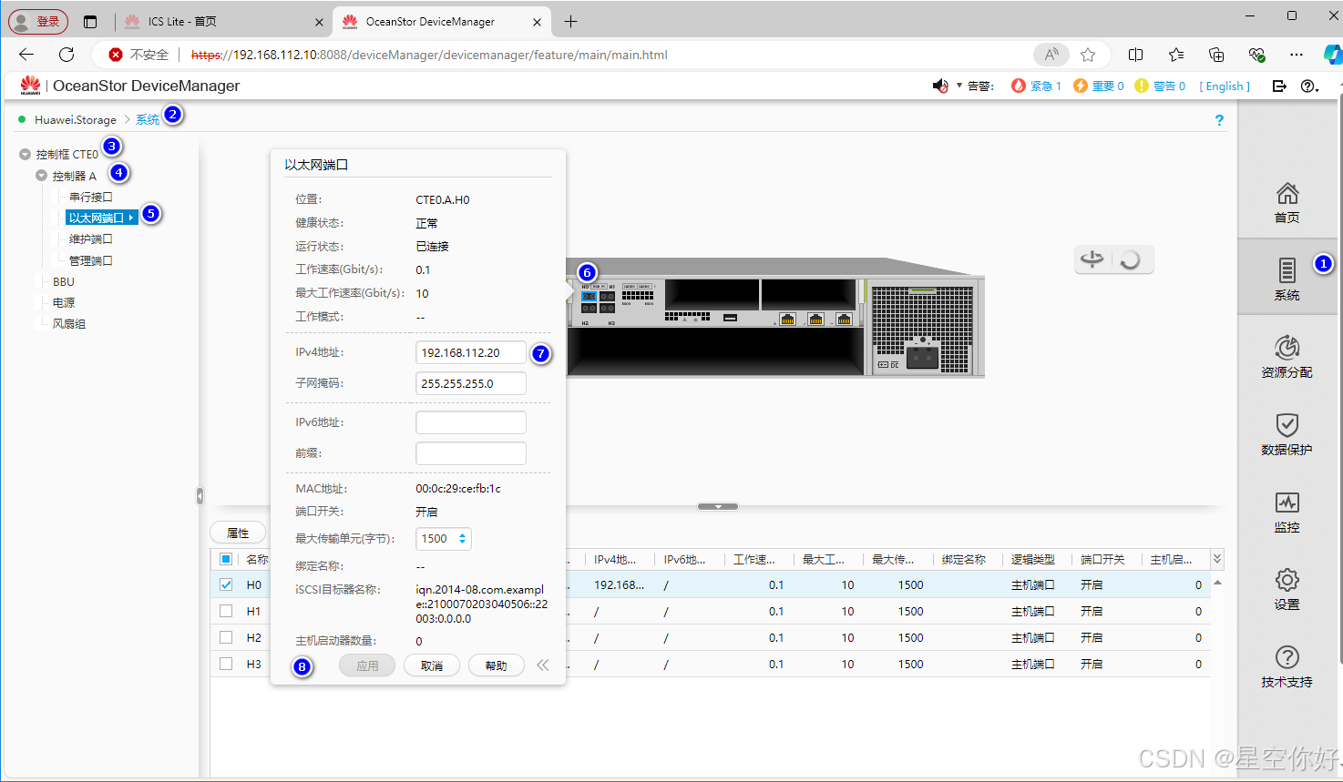Open the Monitor (监控) sidebar icon
1343x782 pixels.
[1287, 512]
